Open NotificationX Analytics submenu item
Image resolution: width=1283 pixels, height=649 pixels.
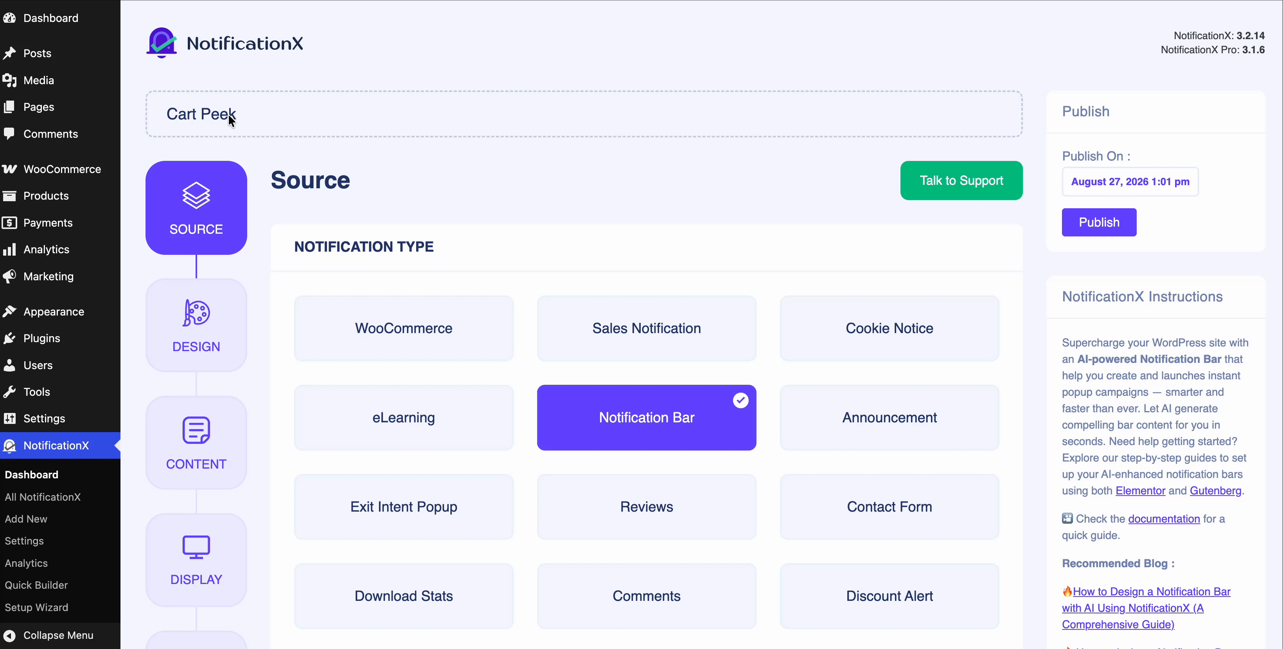tap(26, 563)
